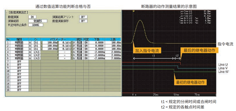
Task: Click the falling slope arrow in row 6
Action: pyautogui.click(x=74, y=59)
